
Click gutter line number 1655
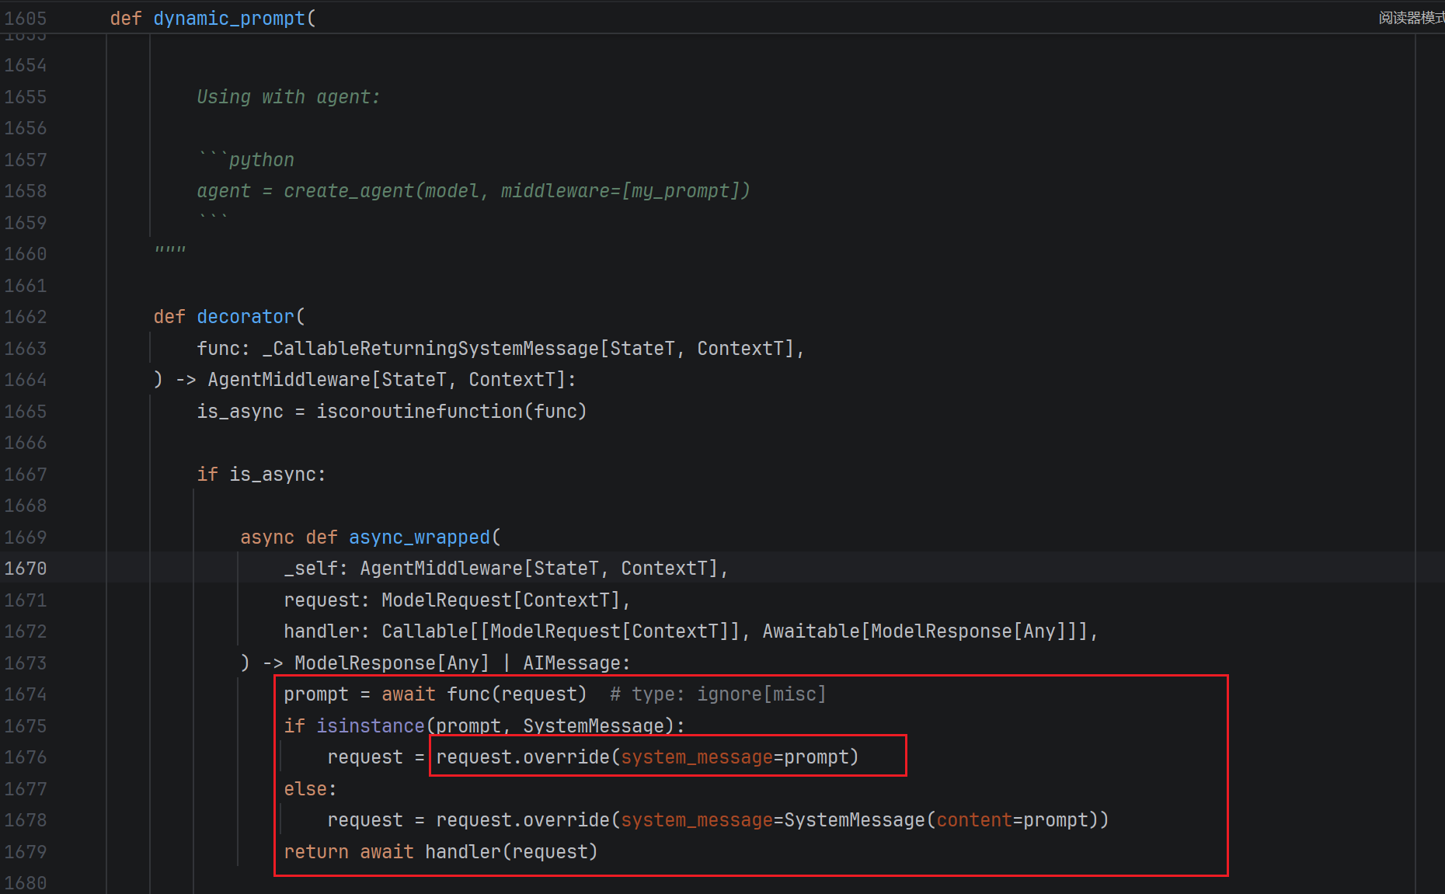coord(26,97)
